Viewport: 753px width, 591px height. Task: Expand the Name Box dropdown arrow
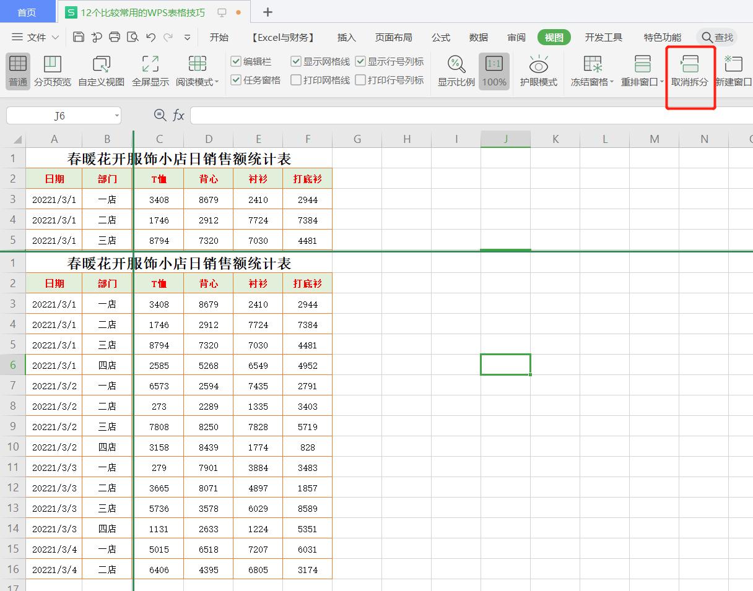point(116,116)
